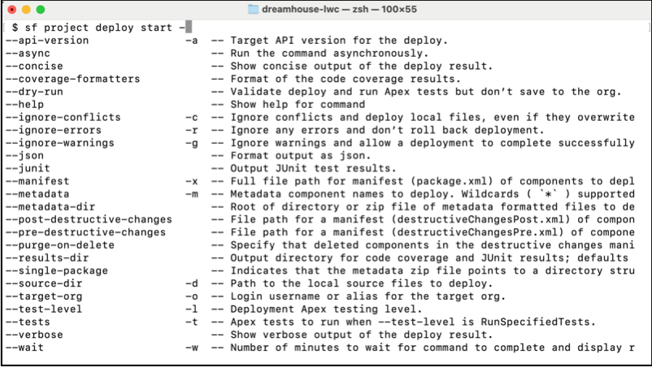Minimize the terminal using the yellow button
The width and height of the screenshot is (652, 367).
[x=27, y=10]
